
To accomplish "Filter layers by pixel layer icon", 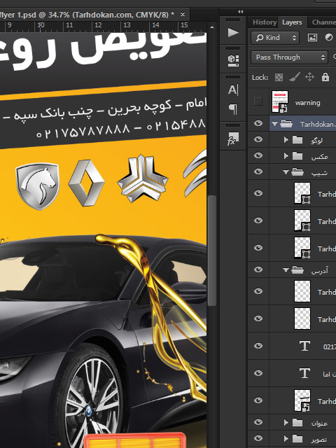I will point(312,37).
